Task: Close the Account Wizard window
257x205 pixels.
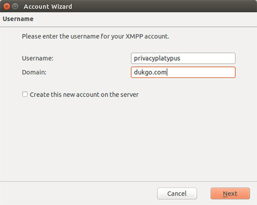Action: [x=7, y=7]
